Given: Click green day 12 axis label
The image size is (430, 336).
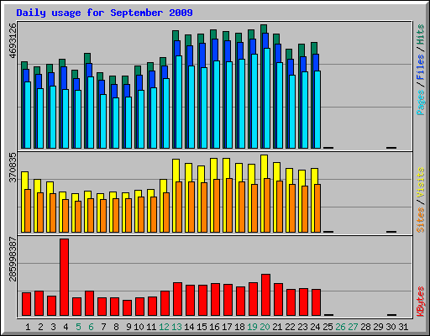Looking at the screenshot, I should click(164, 327).
